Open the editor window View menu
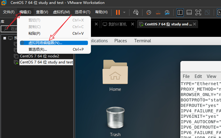The width and height of the screenshot is (221, 138). (x=211, y=76)
